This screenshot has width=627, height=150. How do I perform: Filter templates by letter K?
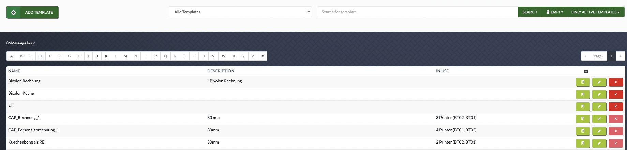pos(106,56)
